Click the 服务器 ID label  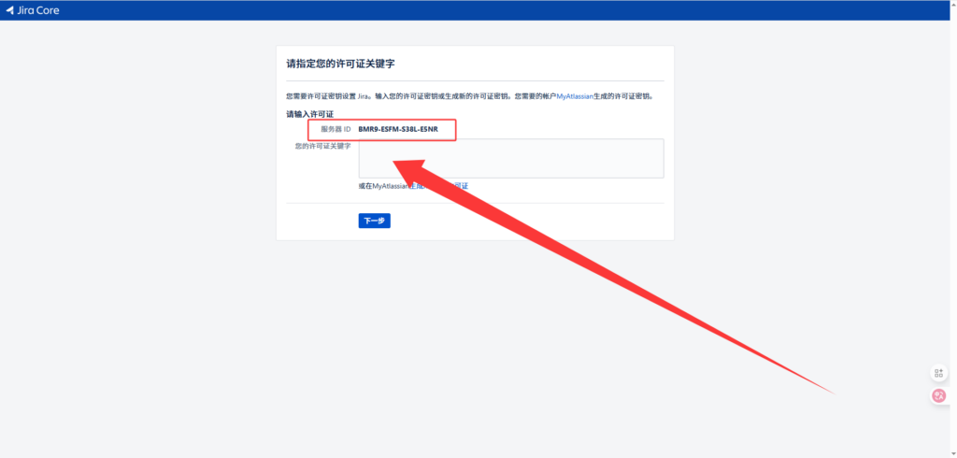(336, 129)
